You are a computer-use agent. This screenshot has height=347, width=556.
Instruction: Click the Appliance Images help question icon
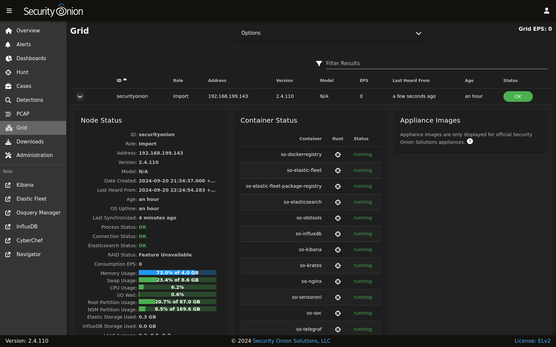click(470, 141)
